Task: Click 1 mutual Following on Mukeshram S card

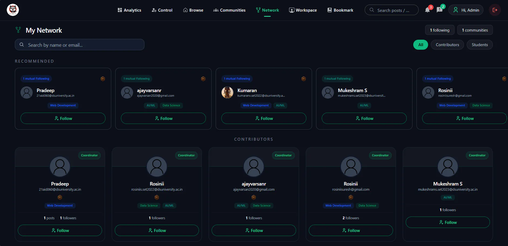Action: pyautogui.click(x=337, y=79)
